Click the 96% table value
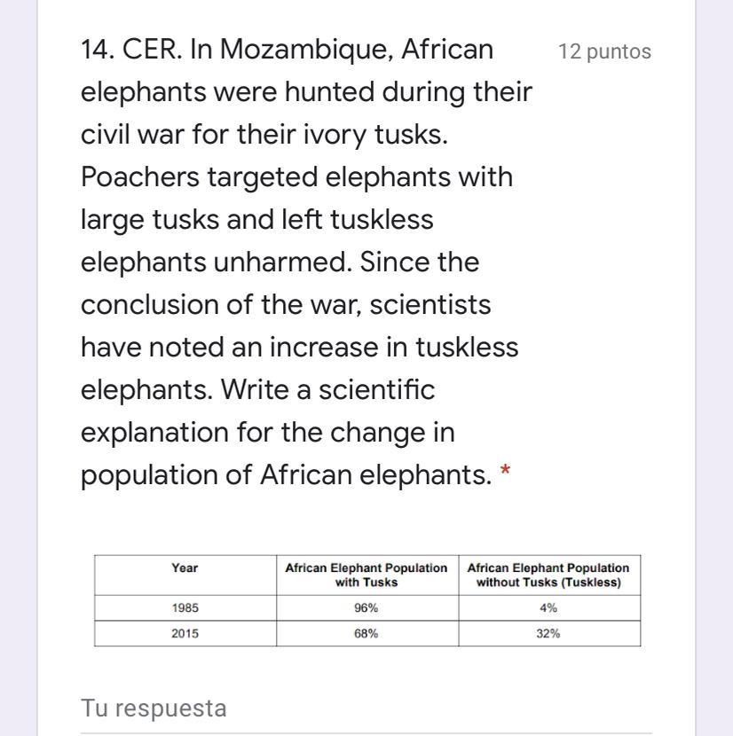733x736 pixels. tap(366, 608)
